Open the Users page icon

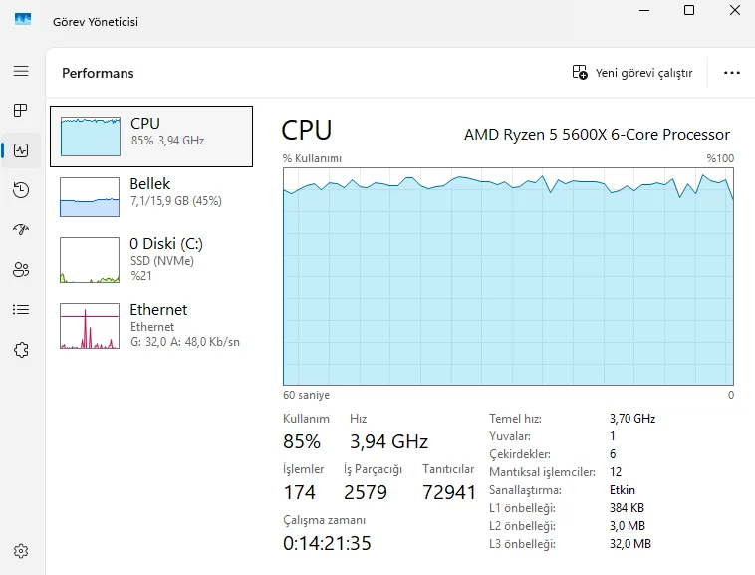tap(21, 269)
